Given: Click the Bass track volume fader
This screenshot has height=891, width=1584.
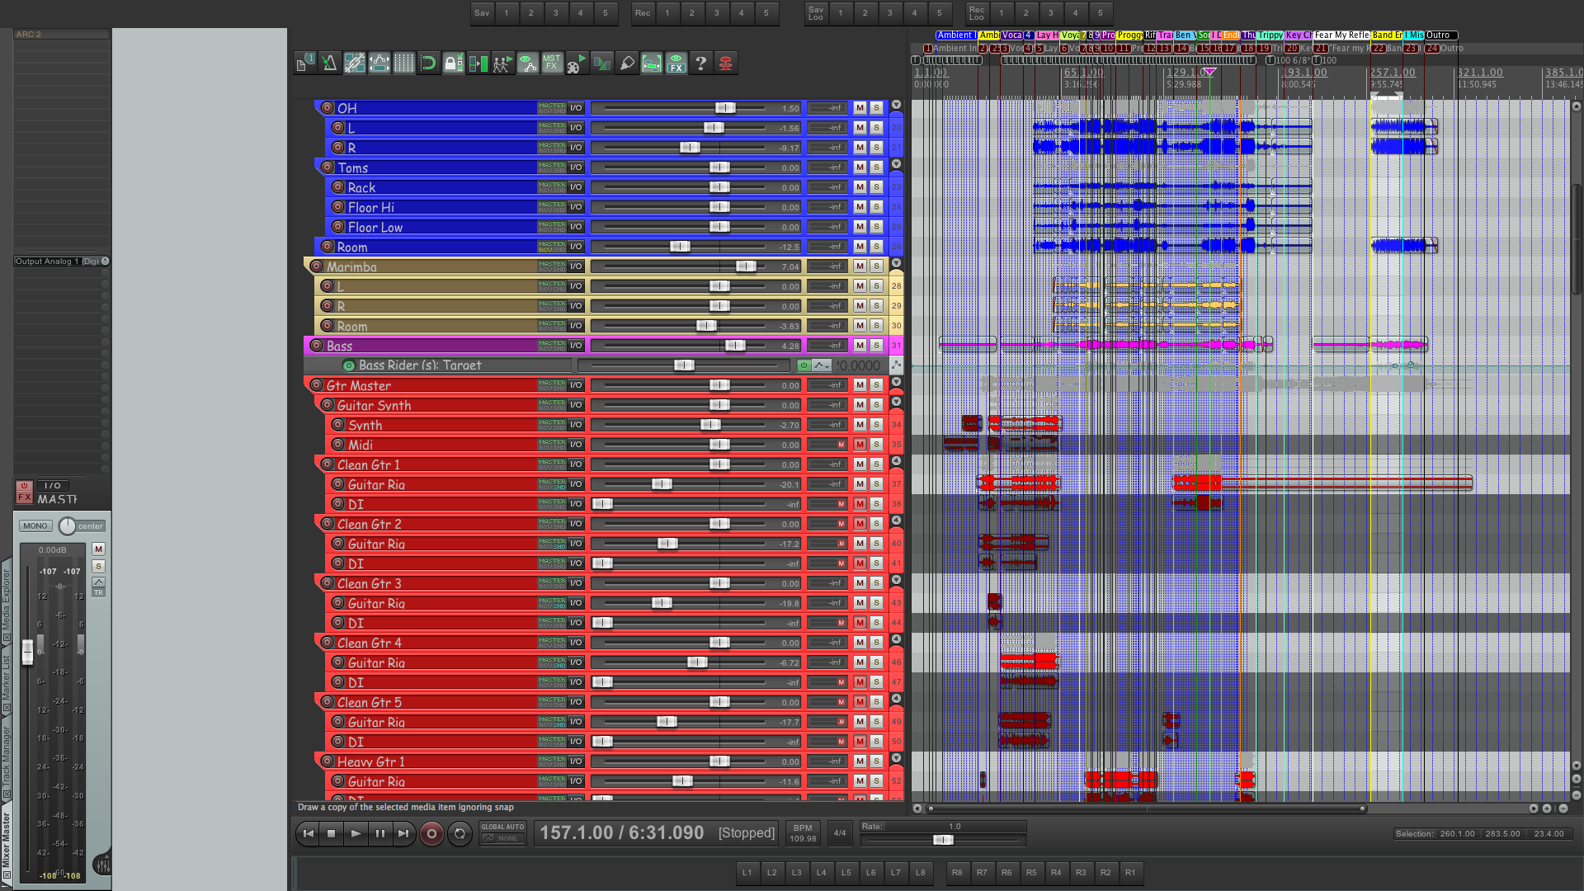Looking at the screenshot, I should tap(735, 346).
